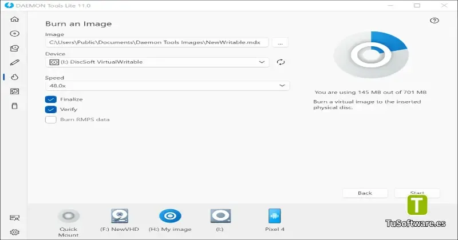Click the 'Burn an Image' heading
The width and height of the screenshot is (458, 240).
click(78, 24)
